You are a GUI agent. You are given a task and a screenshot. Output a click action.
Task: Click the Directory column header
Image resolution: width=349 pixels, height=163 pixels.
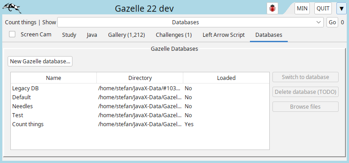pos(140,78)
